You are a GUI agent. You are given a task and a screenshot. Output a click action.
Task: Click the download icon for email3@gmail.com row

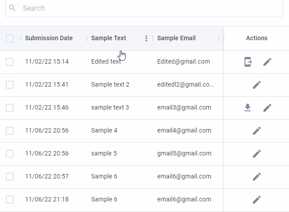point(248,108)
